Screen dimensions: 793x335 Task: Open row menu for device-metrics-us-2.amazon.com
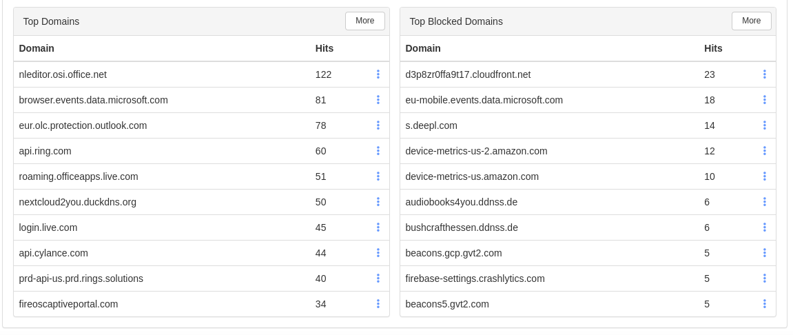[x=764, y=151]
